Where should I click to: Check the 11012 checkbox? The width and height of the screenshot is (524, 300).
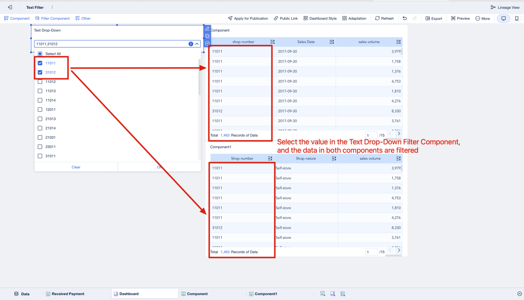(x=40, y=82)
